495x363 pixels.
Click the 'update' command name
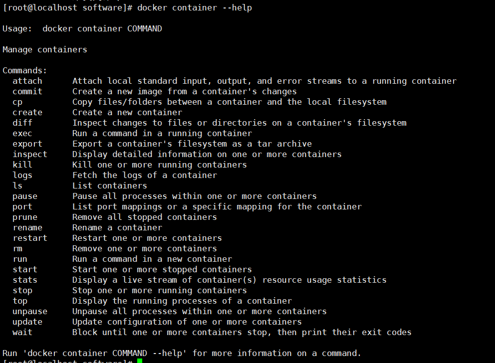point(27,322)
